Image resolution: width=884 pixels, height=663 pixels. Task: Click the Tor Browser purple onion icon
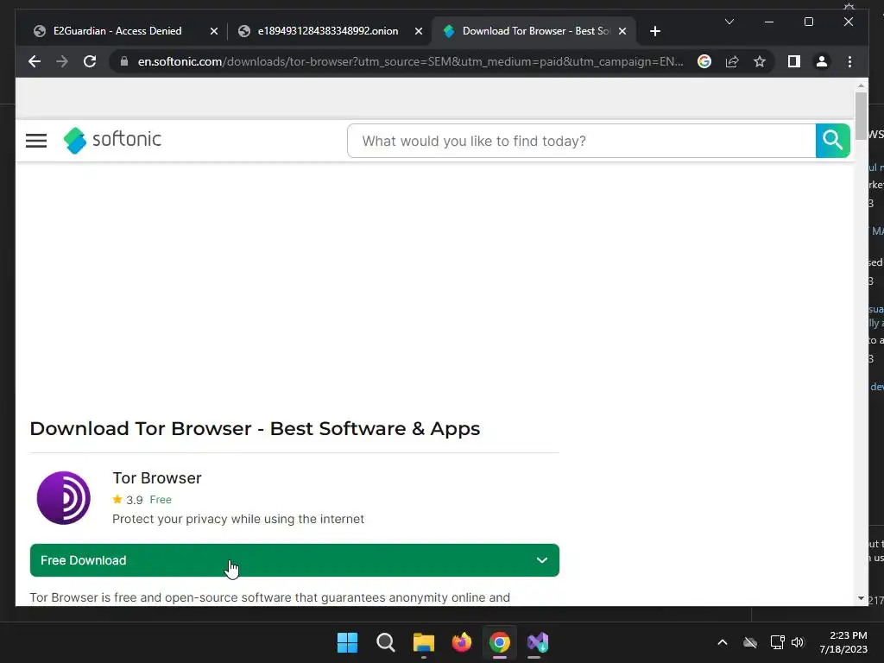click(x=64, y=498)
